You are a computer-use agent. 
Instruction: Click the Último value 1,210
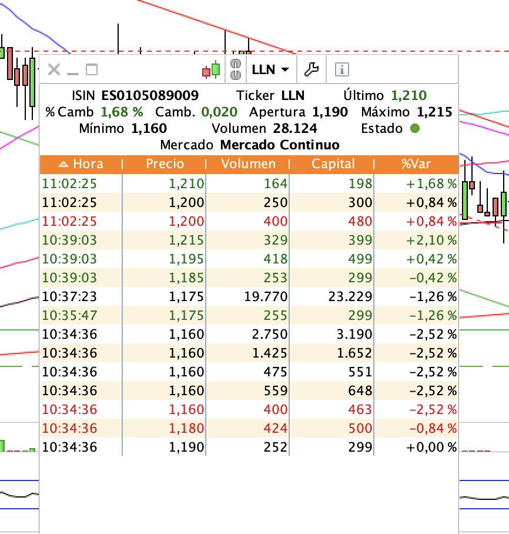[408, 95]
